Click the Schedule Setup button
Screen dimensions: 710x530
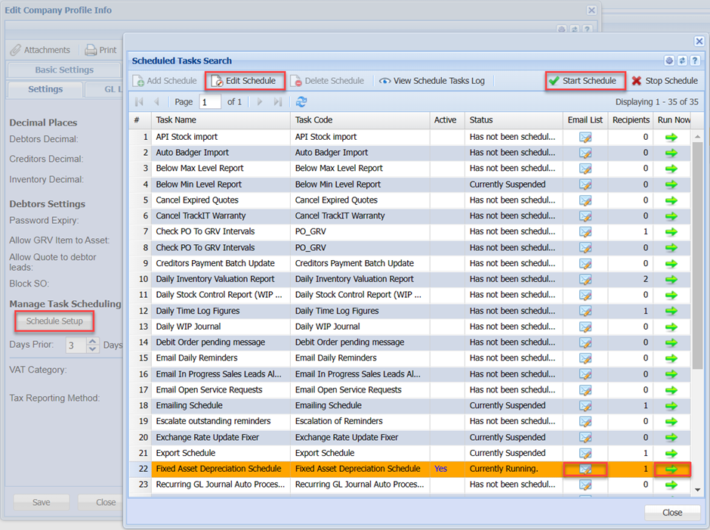[54, 321]
